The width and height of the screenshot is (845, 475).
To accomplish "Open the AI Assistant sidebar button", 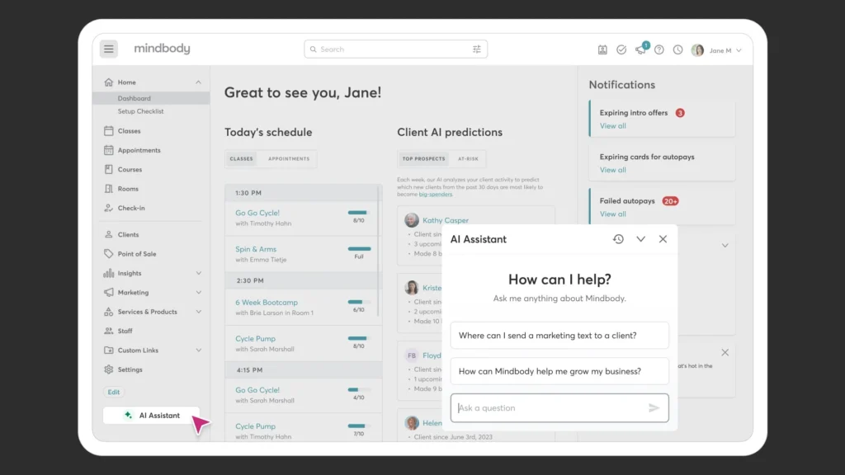I will (152, 416).
